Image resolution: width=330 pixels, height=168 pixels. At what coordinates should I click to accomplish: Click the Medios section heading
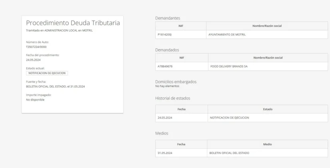pyautogui.click(x=162, y=133)
